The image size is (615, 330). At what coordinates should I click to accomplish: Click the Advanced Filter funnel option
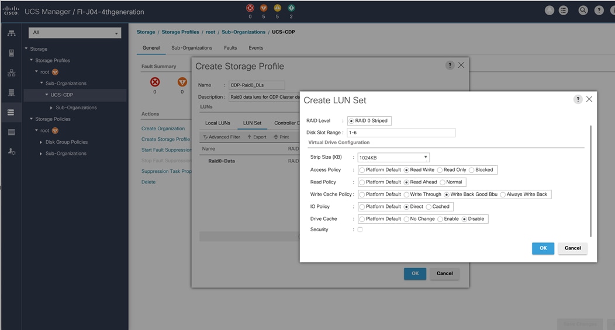(x=222, y=137)
